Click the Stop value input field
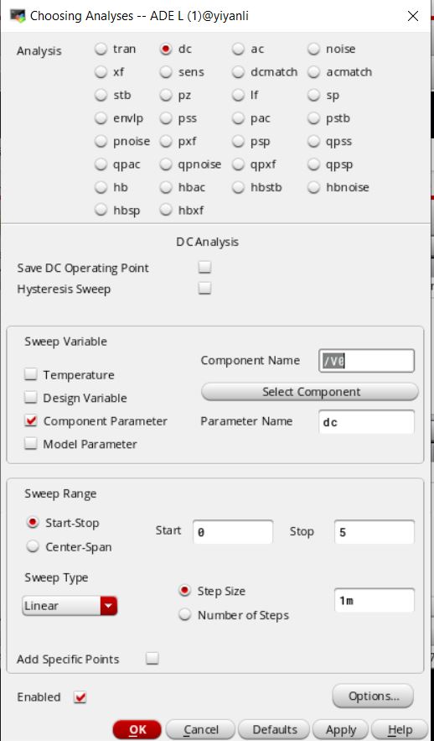This screenshot has width=434, height=741. pos(375,532)
